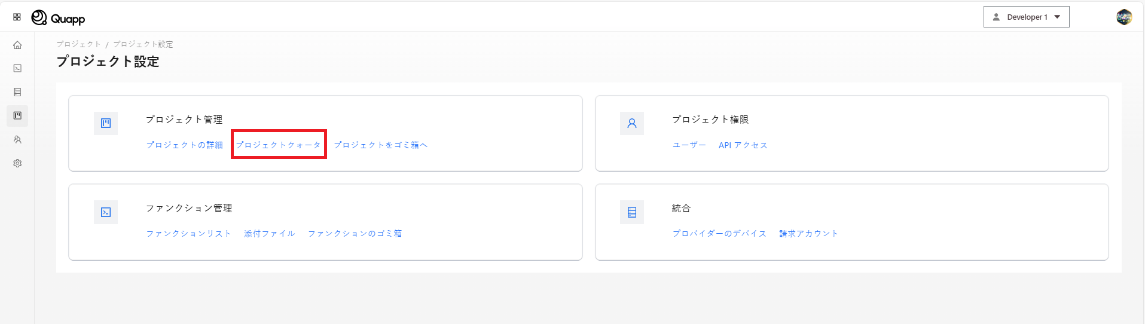
Task: Open プロジェクトクォータ link
Action: coord(278,145)
